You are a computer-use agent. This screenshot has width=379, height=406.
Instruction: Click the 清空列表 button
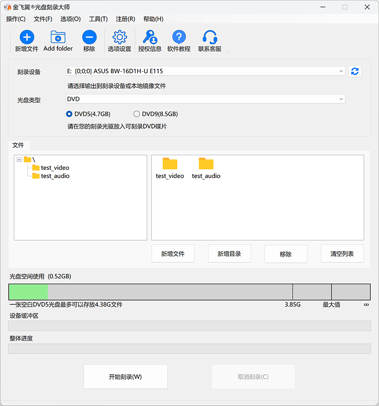click(x=342, y=254)
